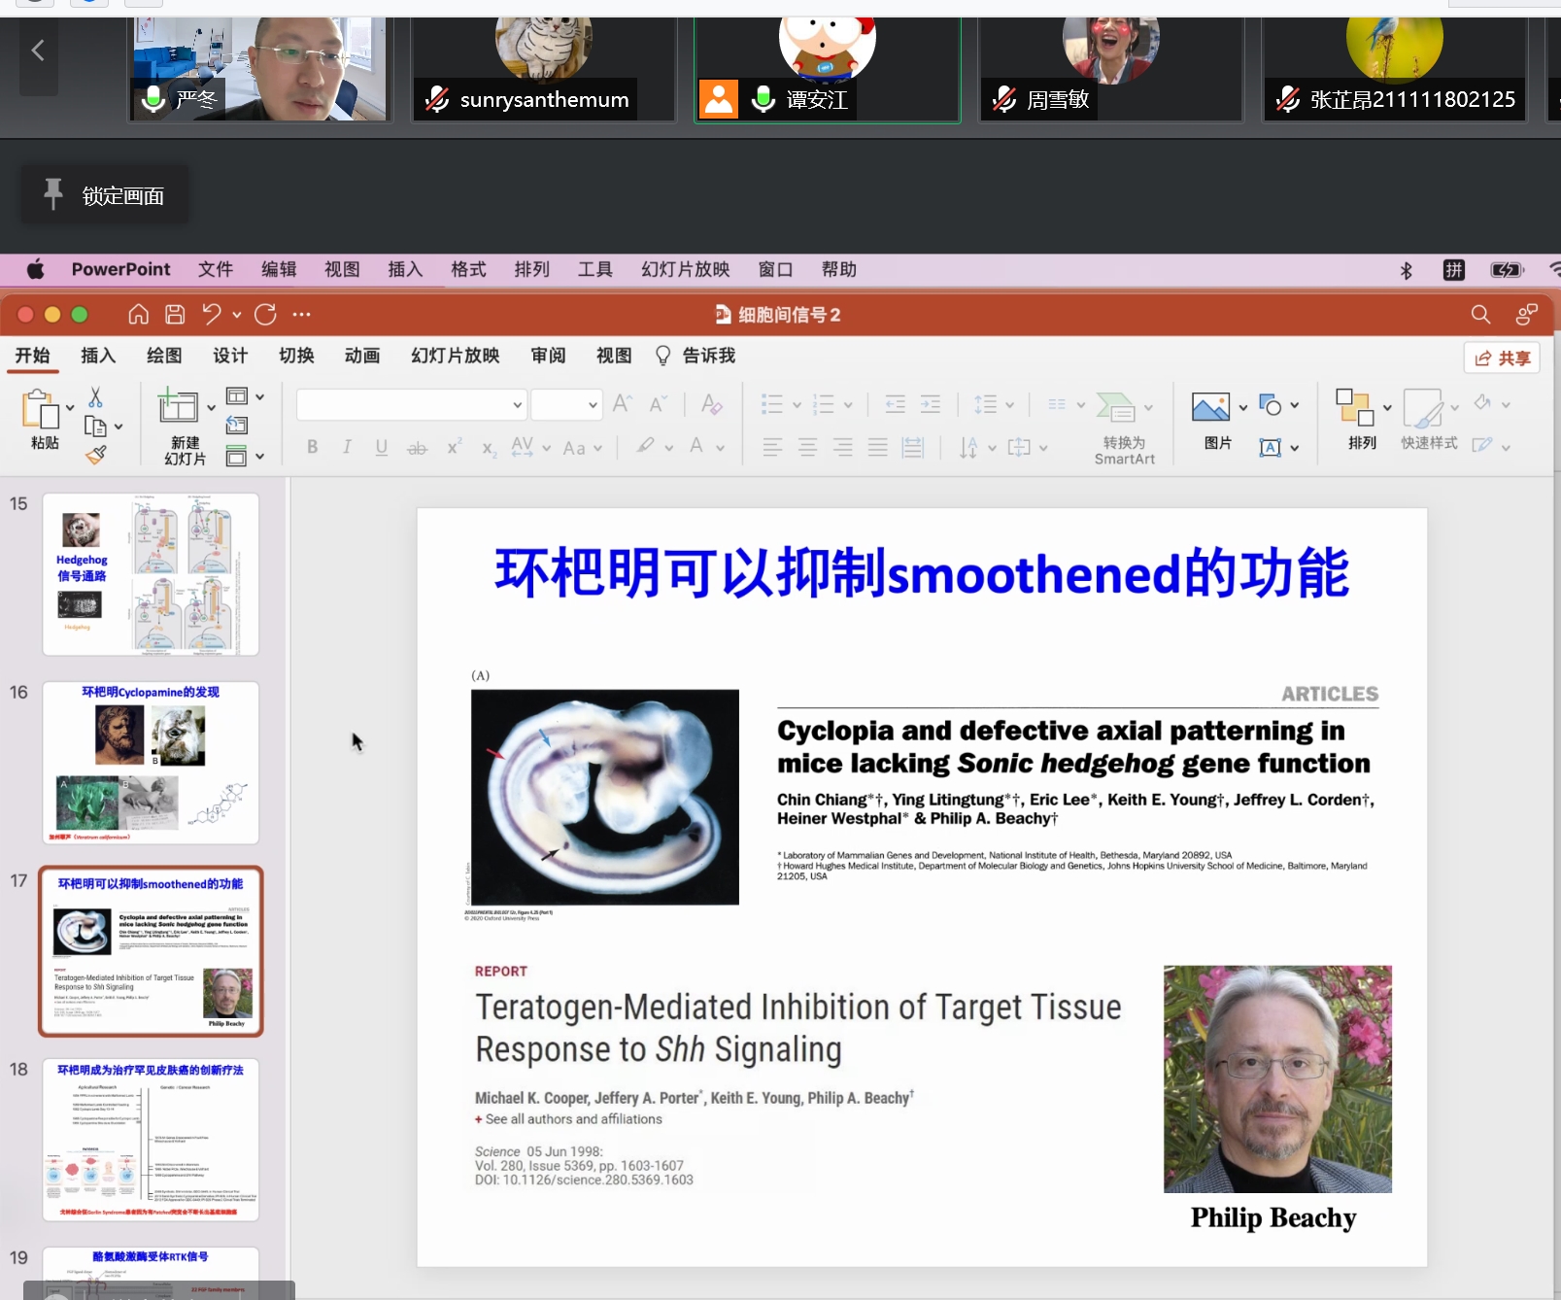Open the font color picker

(x=696, y=447)
